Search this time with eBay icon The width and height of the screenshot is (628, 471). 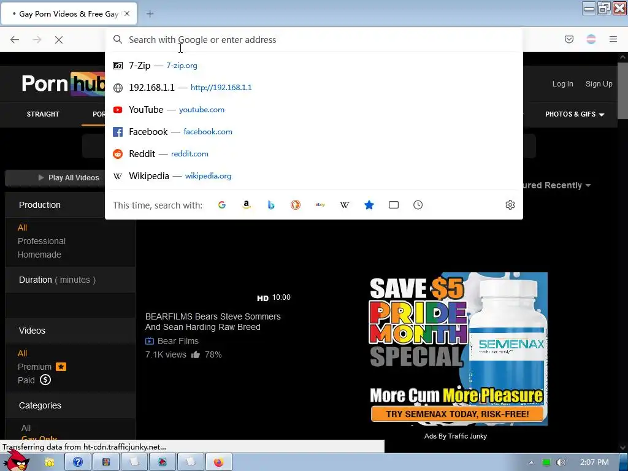[x=320, y=205]
